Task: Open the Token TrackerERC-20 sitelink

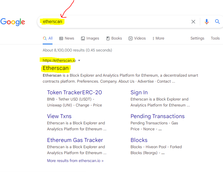Action: (x=75, y=93)
